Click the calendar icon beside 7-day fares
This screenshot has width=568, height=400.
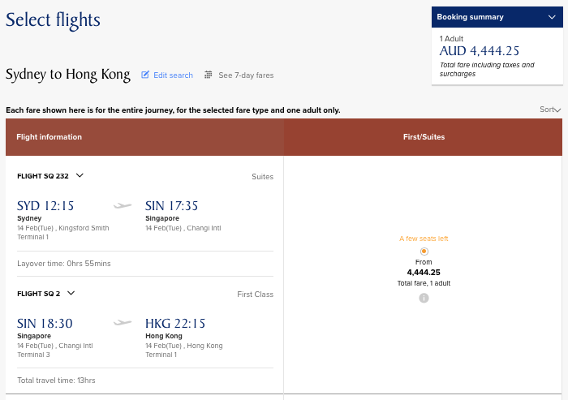[209, 75]
